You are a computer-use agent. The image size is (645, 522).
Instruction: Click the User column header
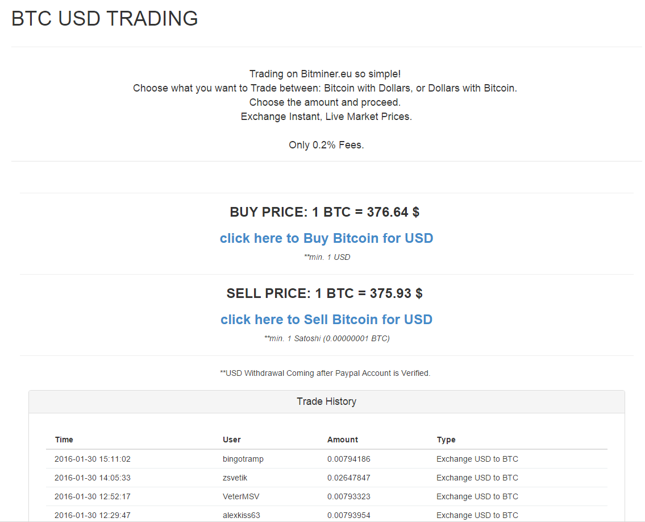click(232, 440)
